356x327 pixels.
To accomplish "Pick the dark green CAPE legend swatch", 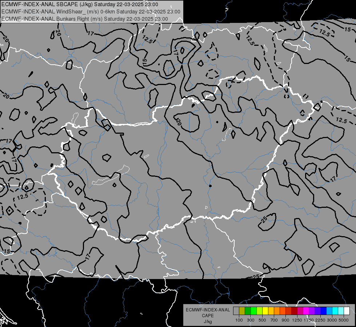I will 248,311.
